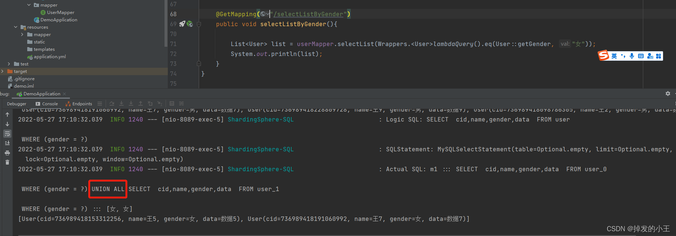Click the scroll-to-end console icon
The height and width of the screenshot is (236, 676).
tap(7, 143)
